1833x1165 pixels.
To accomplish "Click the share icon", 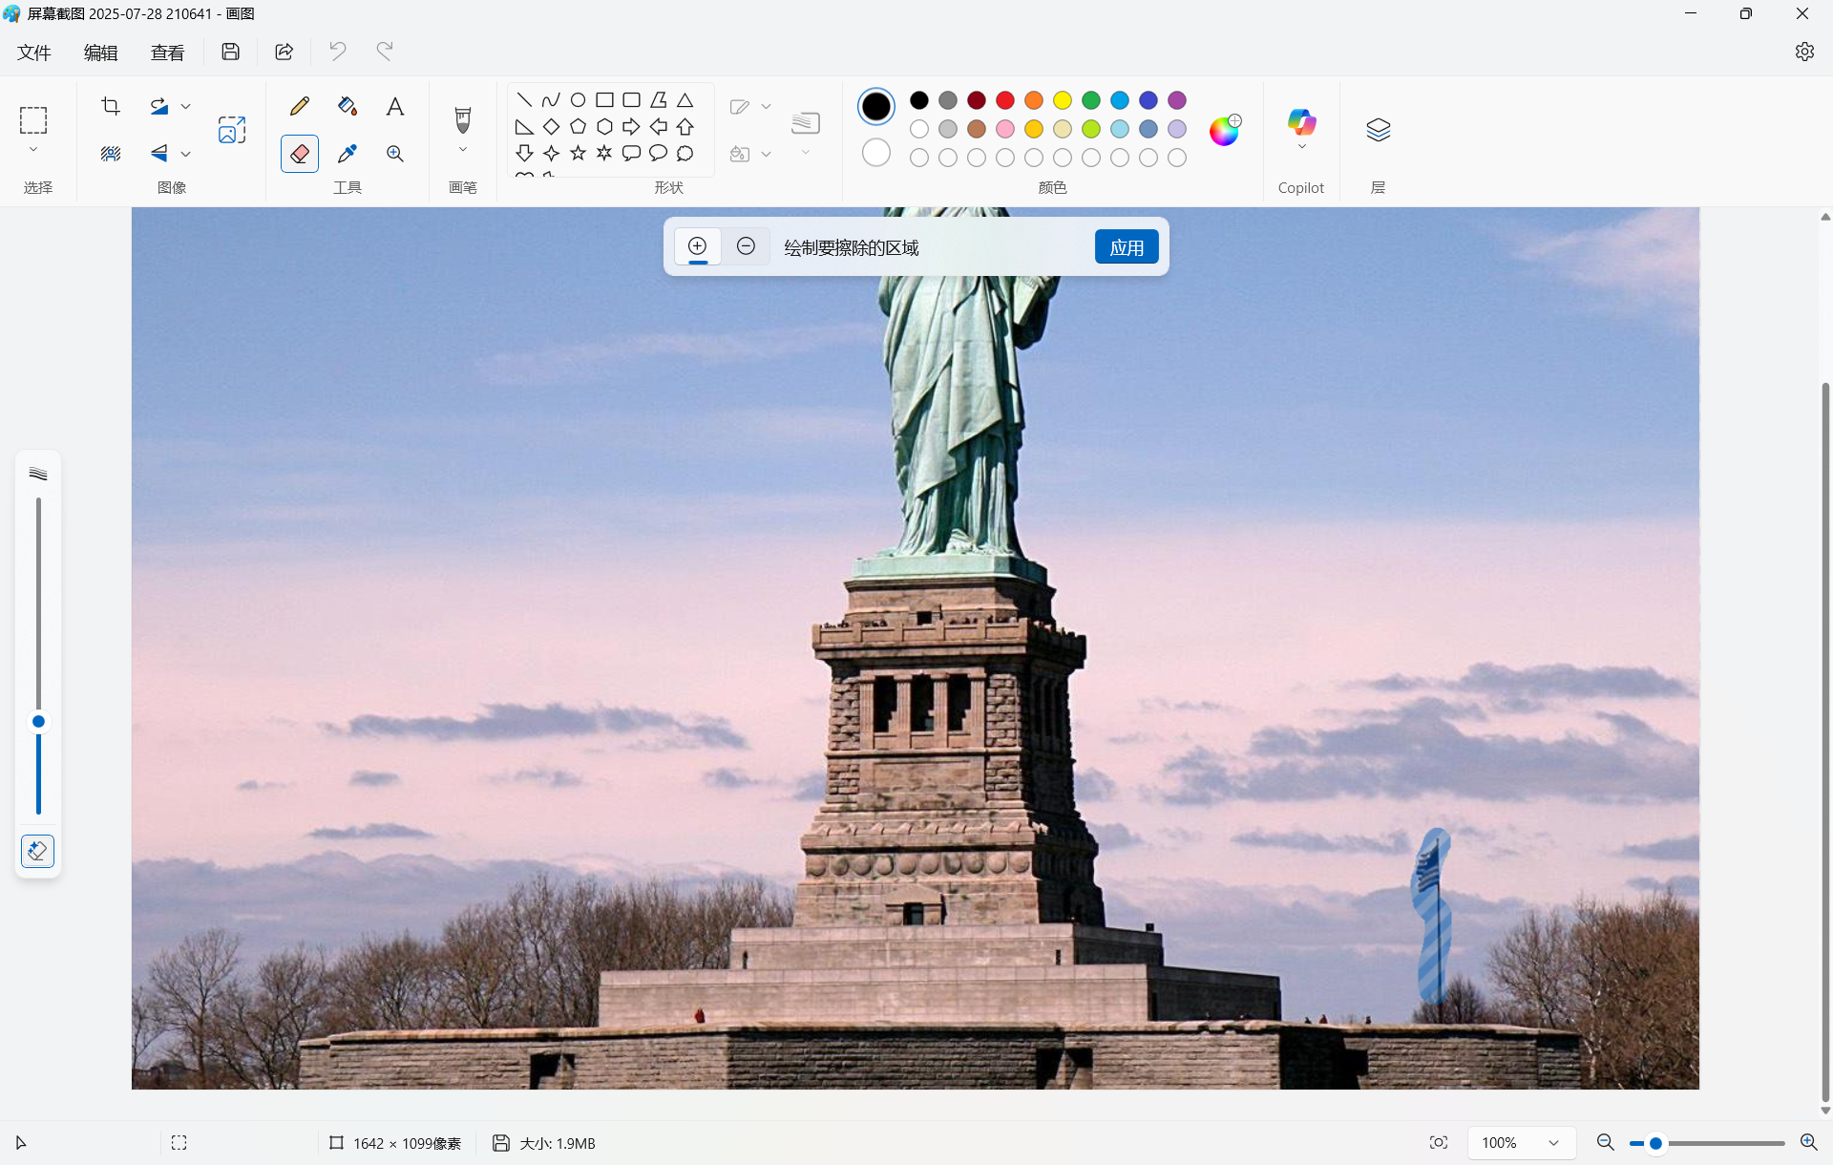I will (x=284, y=52).
